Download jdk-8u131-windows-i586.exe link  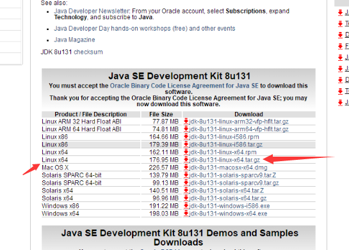coord(229,206)
